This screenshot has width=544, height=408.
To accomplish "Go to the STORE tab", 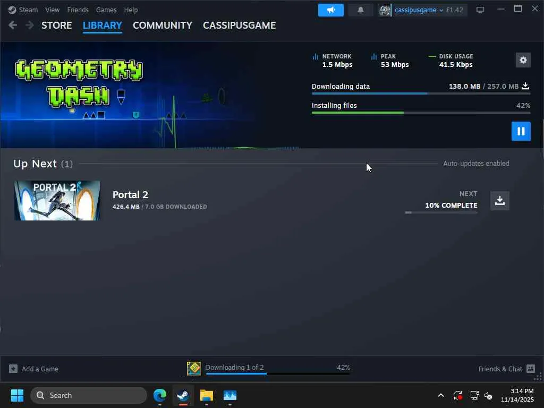I will [56, 25].
